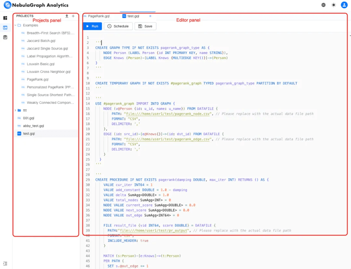Click line number 29 in the gutter
This screenshot has height=269, width=351.
click(x=88, y=180)
